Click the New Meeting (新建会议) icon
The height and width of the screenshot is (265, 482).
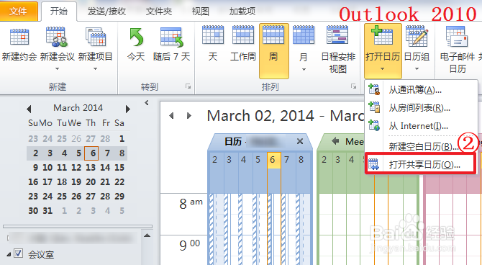(57, 37)
